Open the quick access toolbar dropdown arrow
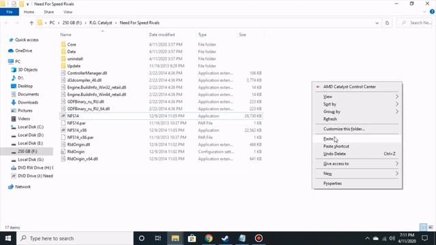 pos(27,4)
